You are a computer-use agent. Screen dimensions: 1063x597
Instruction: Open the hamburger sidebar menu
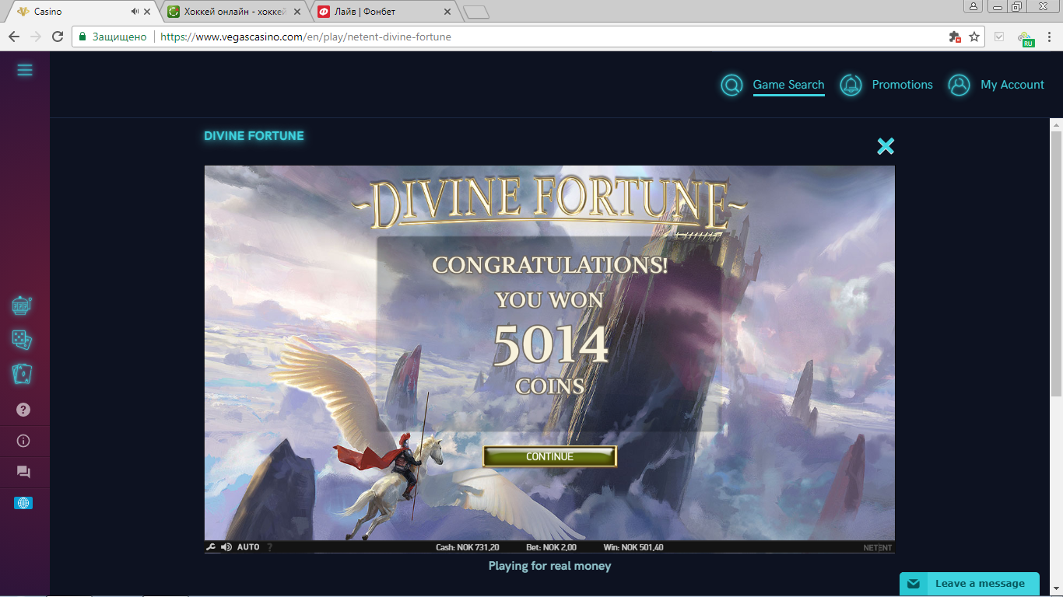tap(25, 71)
